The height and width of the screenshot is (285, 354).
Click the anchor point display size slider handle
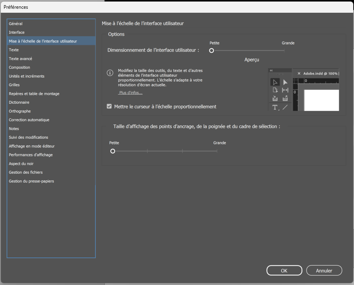pos(113,151)
